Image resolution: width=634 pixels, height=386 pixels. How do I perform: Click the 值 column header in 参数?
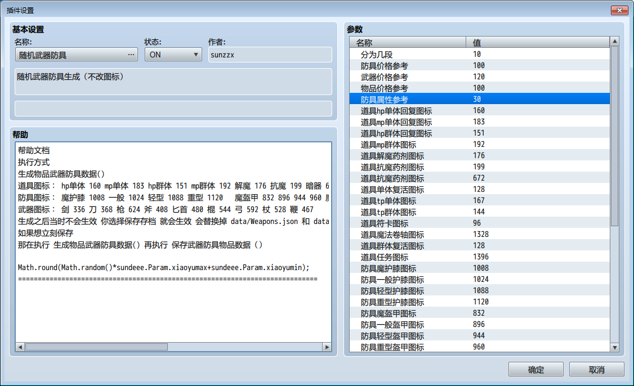click(x=538, y=42)
